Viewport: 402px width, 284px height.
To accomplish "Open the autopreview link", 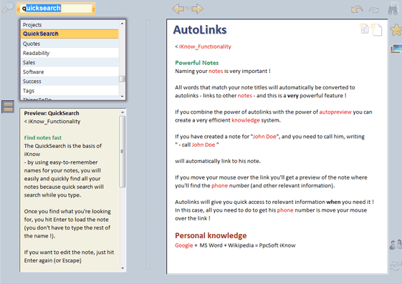I will (335, 112).
